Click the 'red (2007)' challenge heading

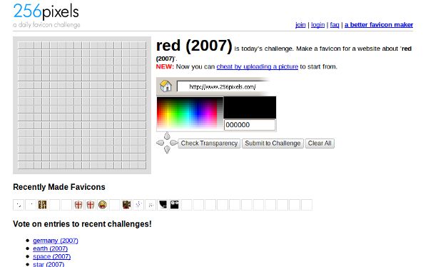tap(194, 46)
